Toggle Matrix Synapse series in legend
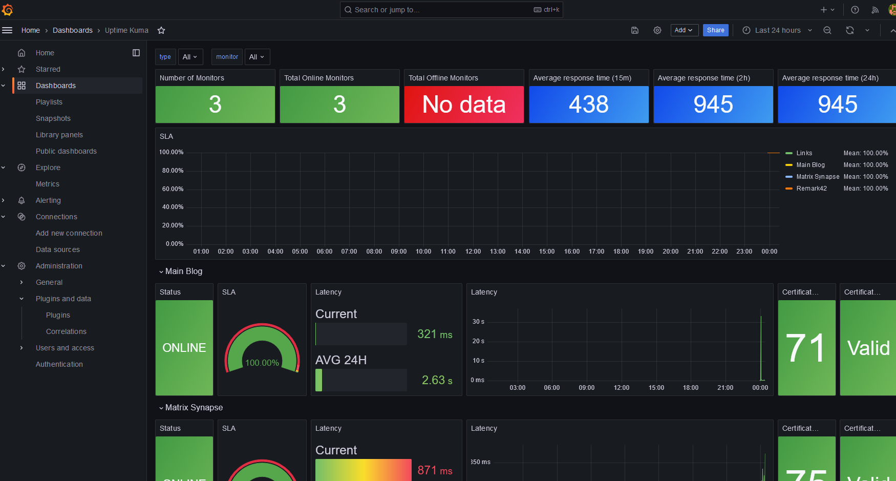 [818, 177]
